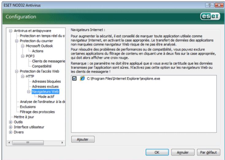Expand the Outils tree node
The image size is (225, 160).
pos(11,122)
